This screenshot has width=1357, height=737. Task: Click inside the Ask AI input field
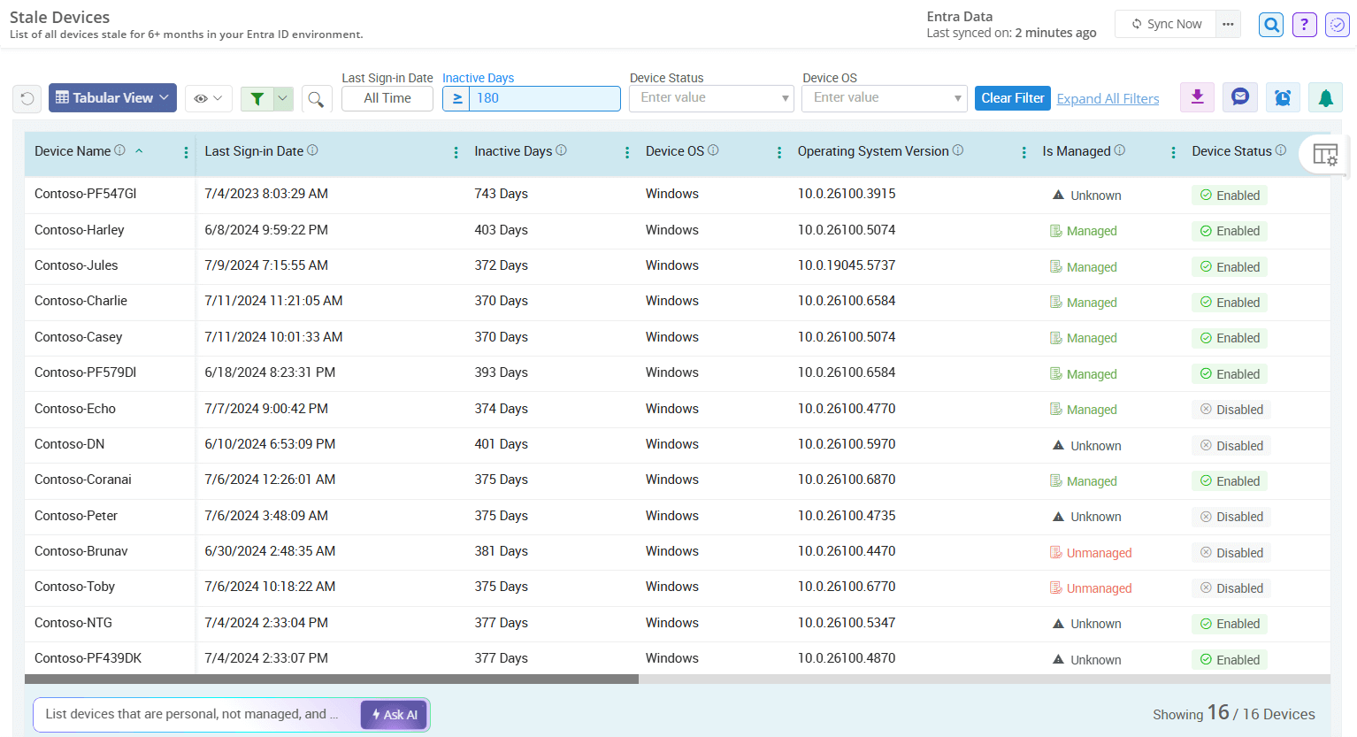point(195,714)
